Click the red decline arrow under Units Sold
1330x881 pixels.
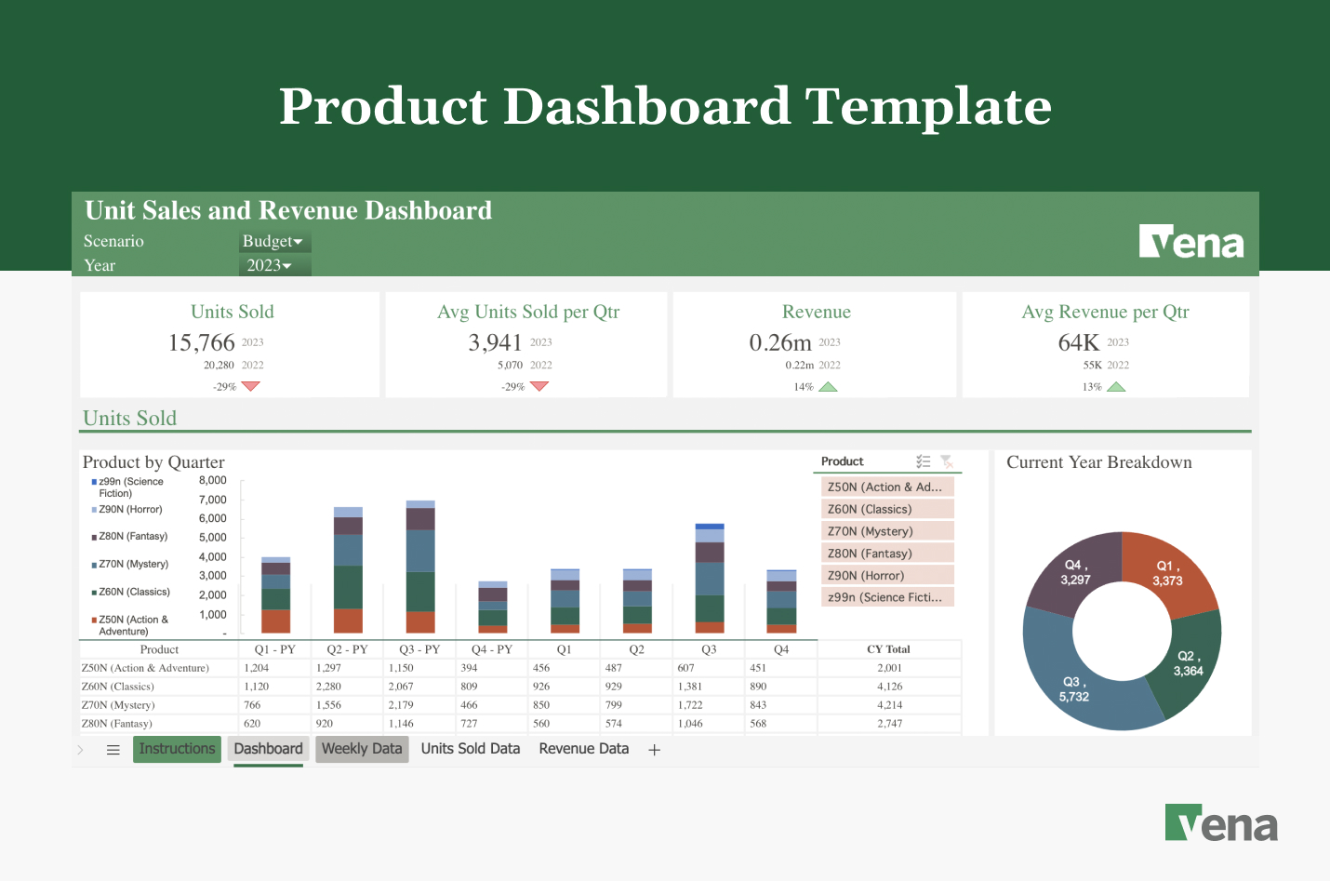249,385
